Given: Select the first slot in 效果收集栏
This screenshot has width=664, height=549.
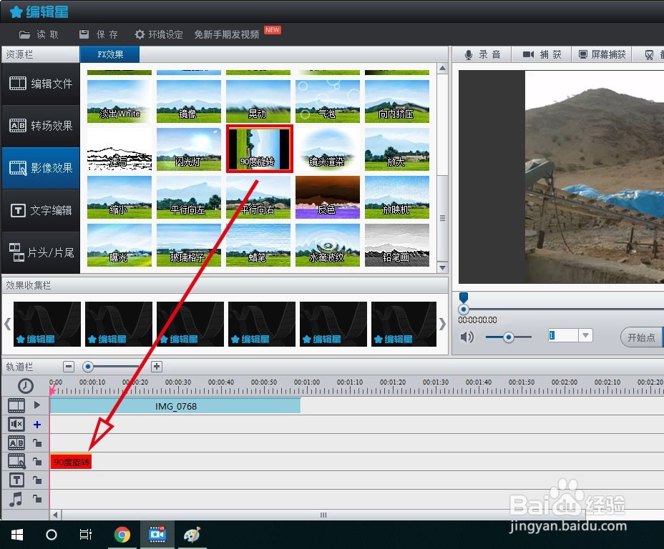Looking at the screenshot, I should click(x=47, y=324).
